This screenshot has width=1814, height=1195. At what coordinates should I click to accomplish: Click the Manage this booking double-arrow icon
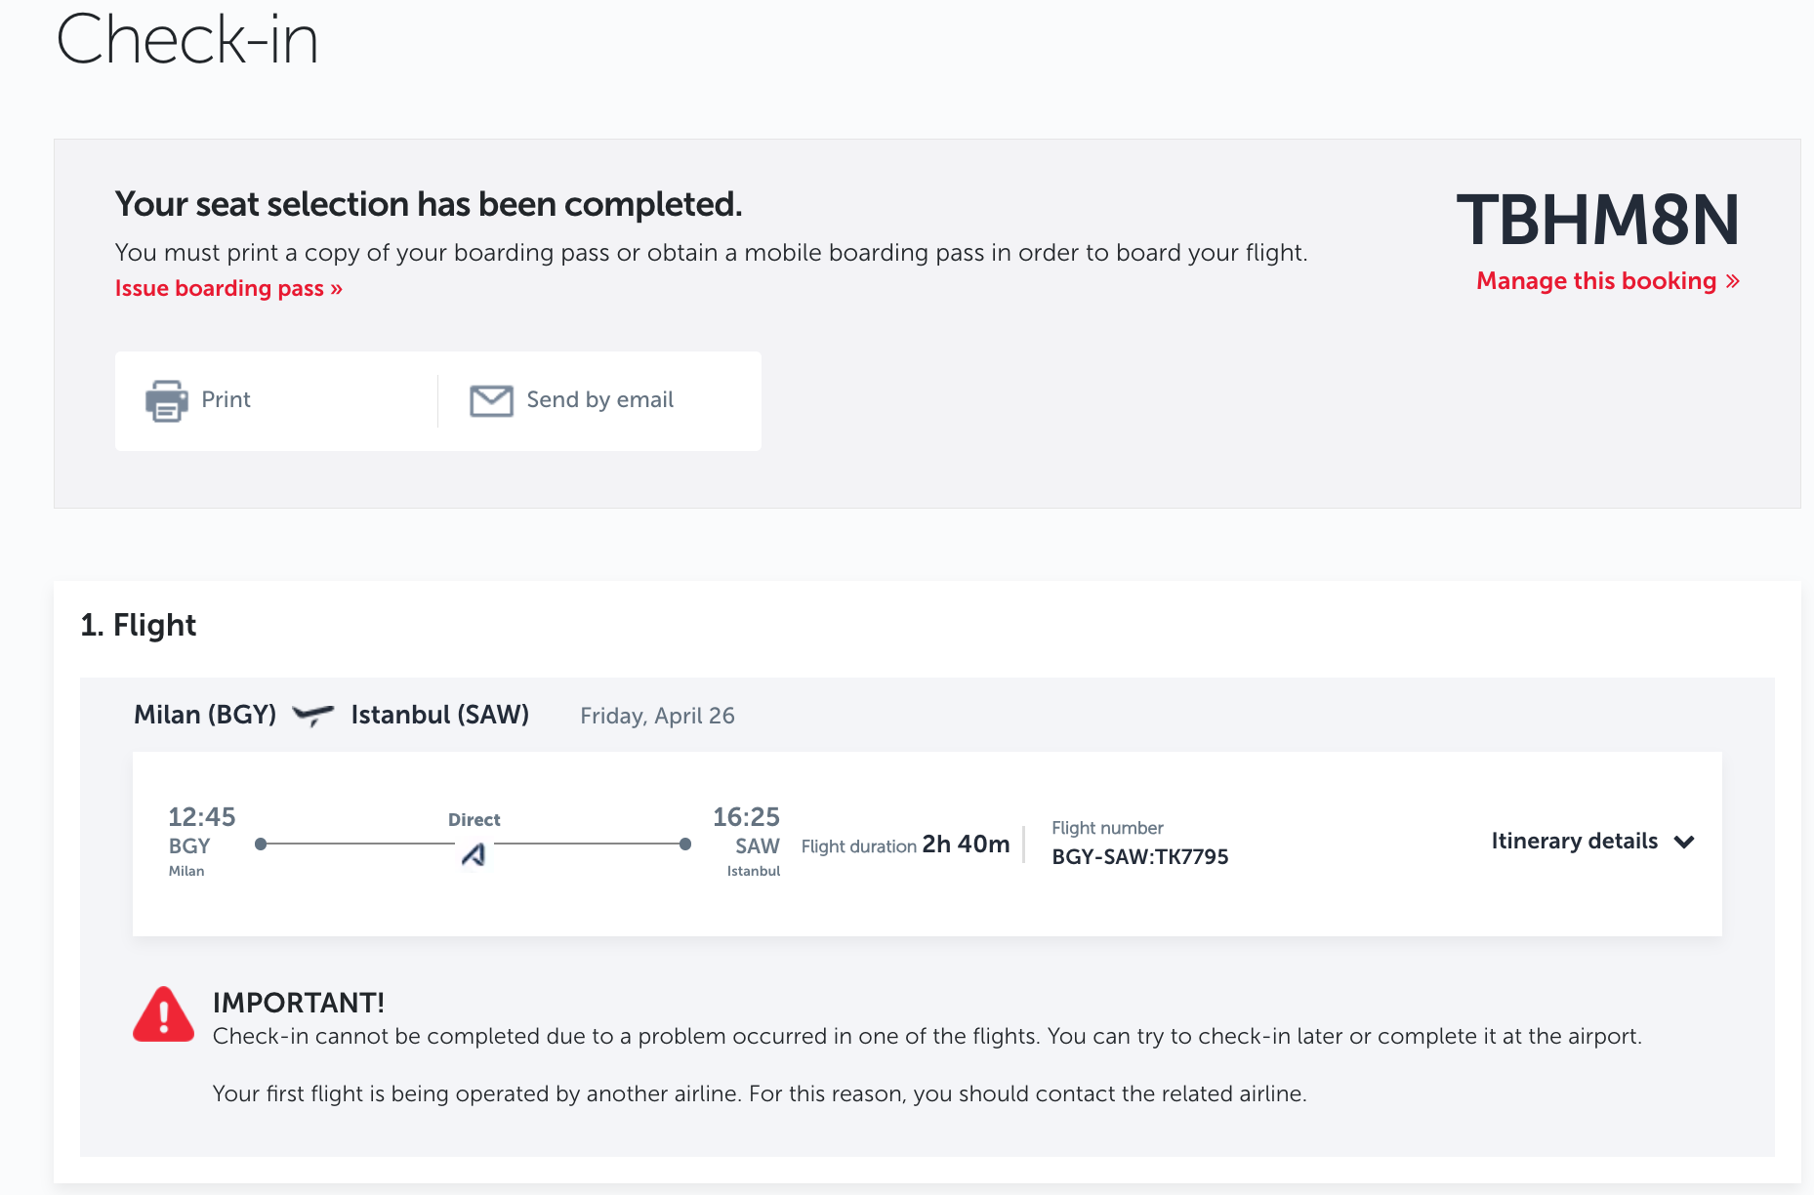[x=1733, y=281]
